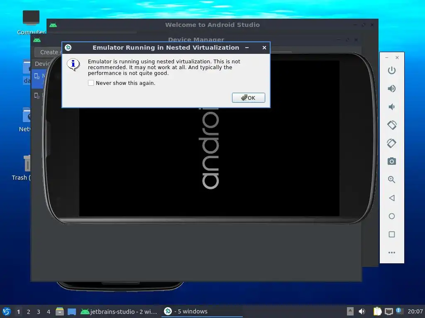Click the tray volume speaker icon
The height and width of the screenshot is (318, 425).
point(362,311)
